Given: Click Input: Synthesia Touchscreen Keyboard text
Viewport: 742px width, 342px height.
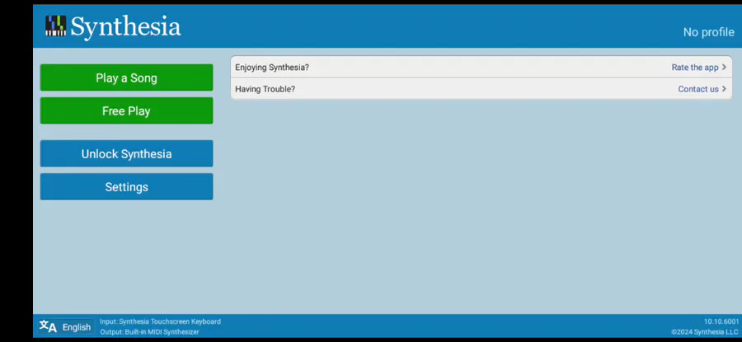Looking at the screenshot, I should [x=160, y=321].
